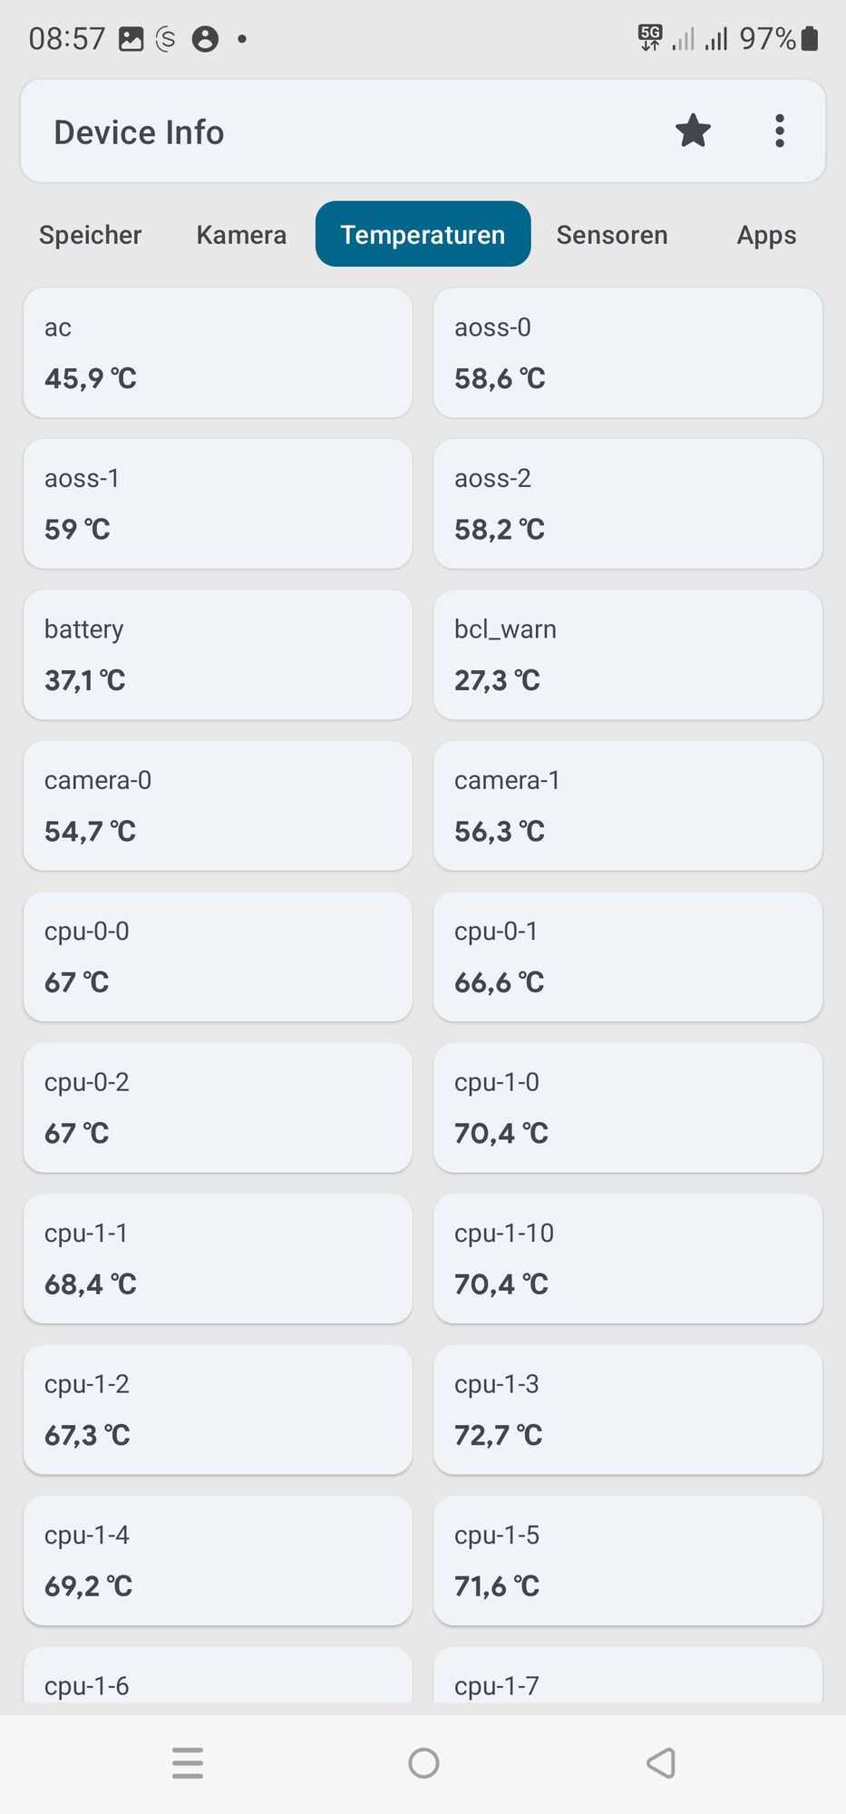Tap the star favorite icon
Image resolution: width=846 pixels, height=1814 pixels.
693,131
